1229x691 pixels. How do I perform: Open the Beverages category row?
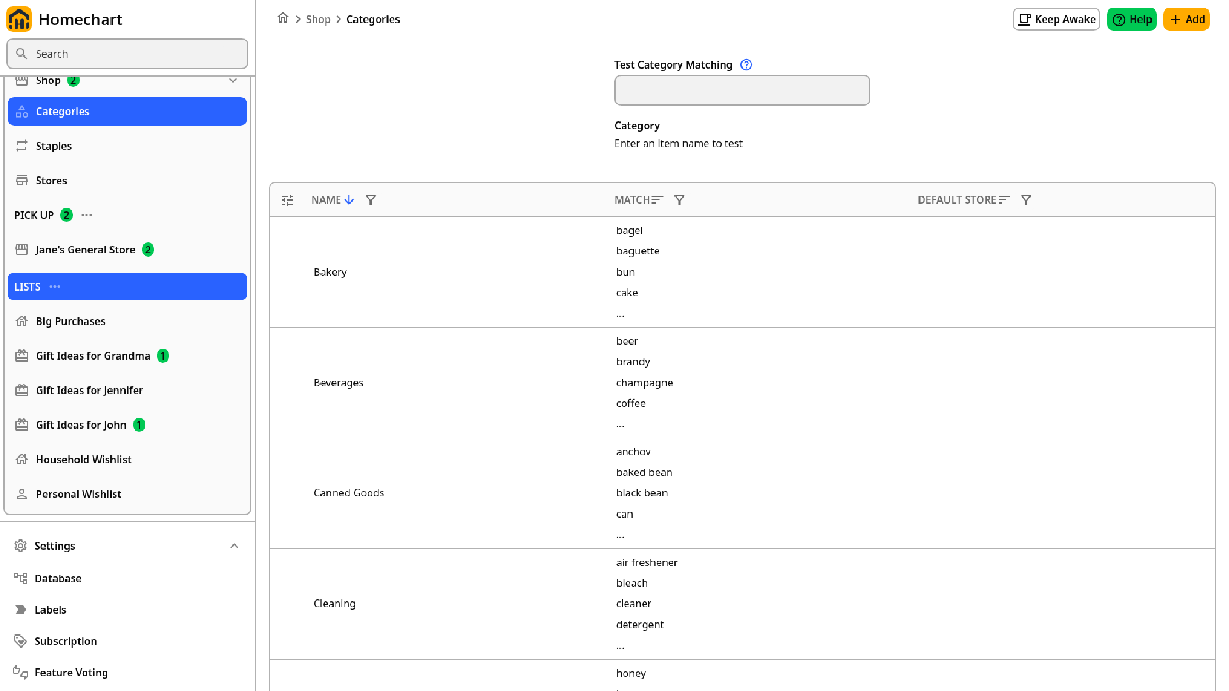pos(742,383)
